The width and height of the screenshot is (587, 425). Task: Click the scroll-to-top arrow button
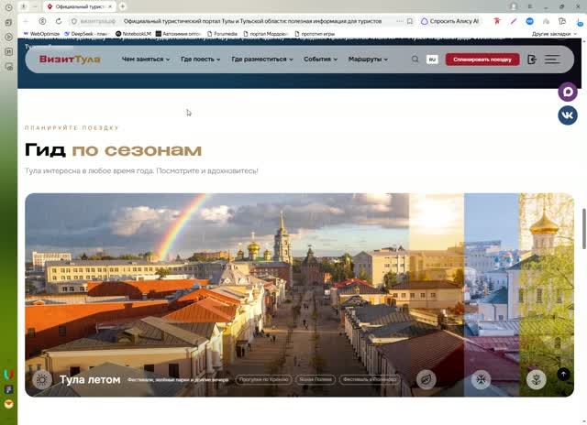[x=563, y=374]
